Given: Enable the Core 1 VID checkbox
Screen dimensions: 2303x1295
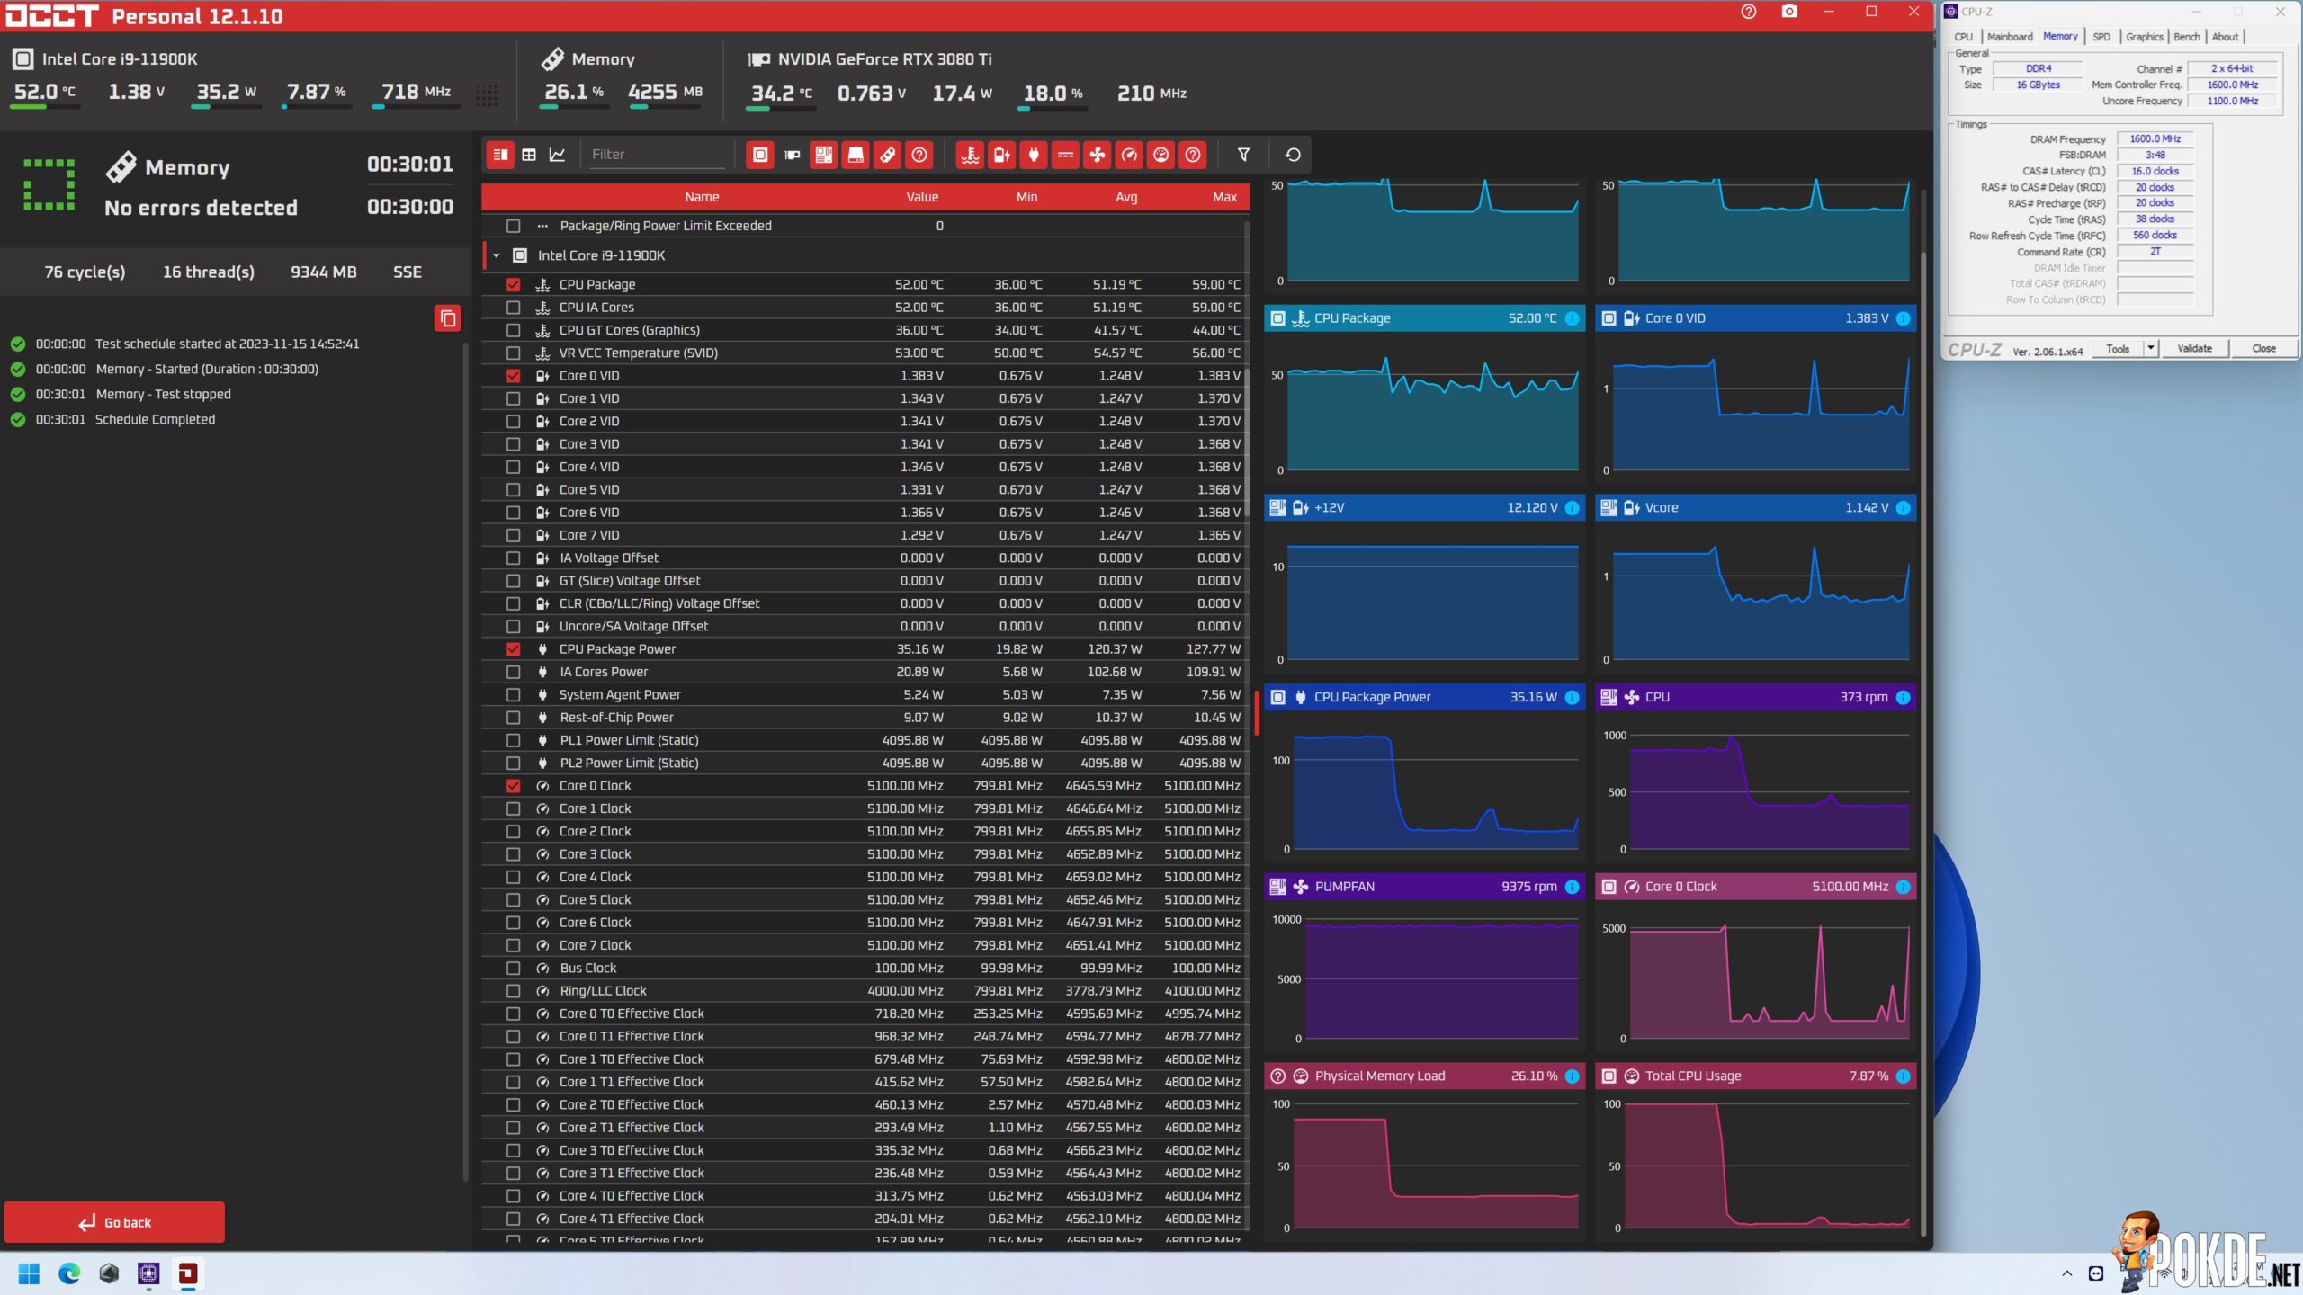Looking at the screenshot, I should tap(513, 398).
